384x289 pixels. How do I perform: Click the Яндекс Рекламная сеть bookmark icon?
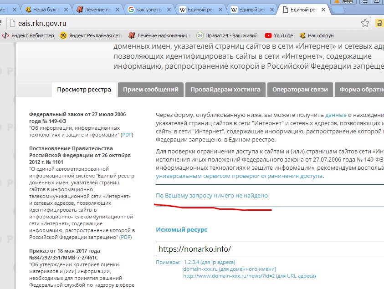(64, 35)
